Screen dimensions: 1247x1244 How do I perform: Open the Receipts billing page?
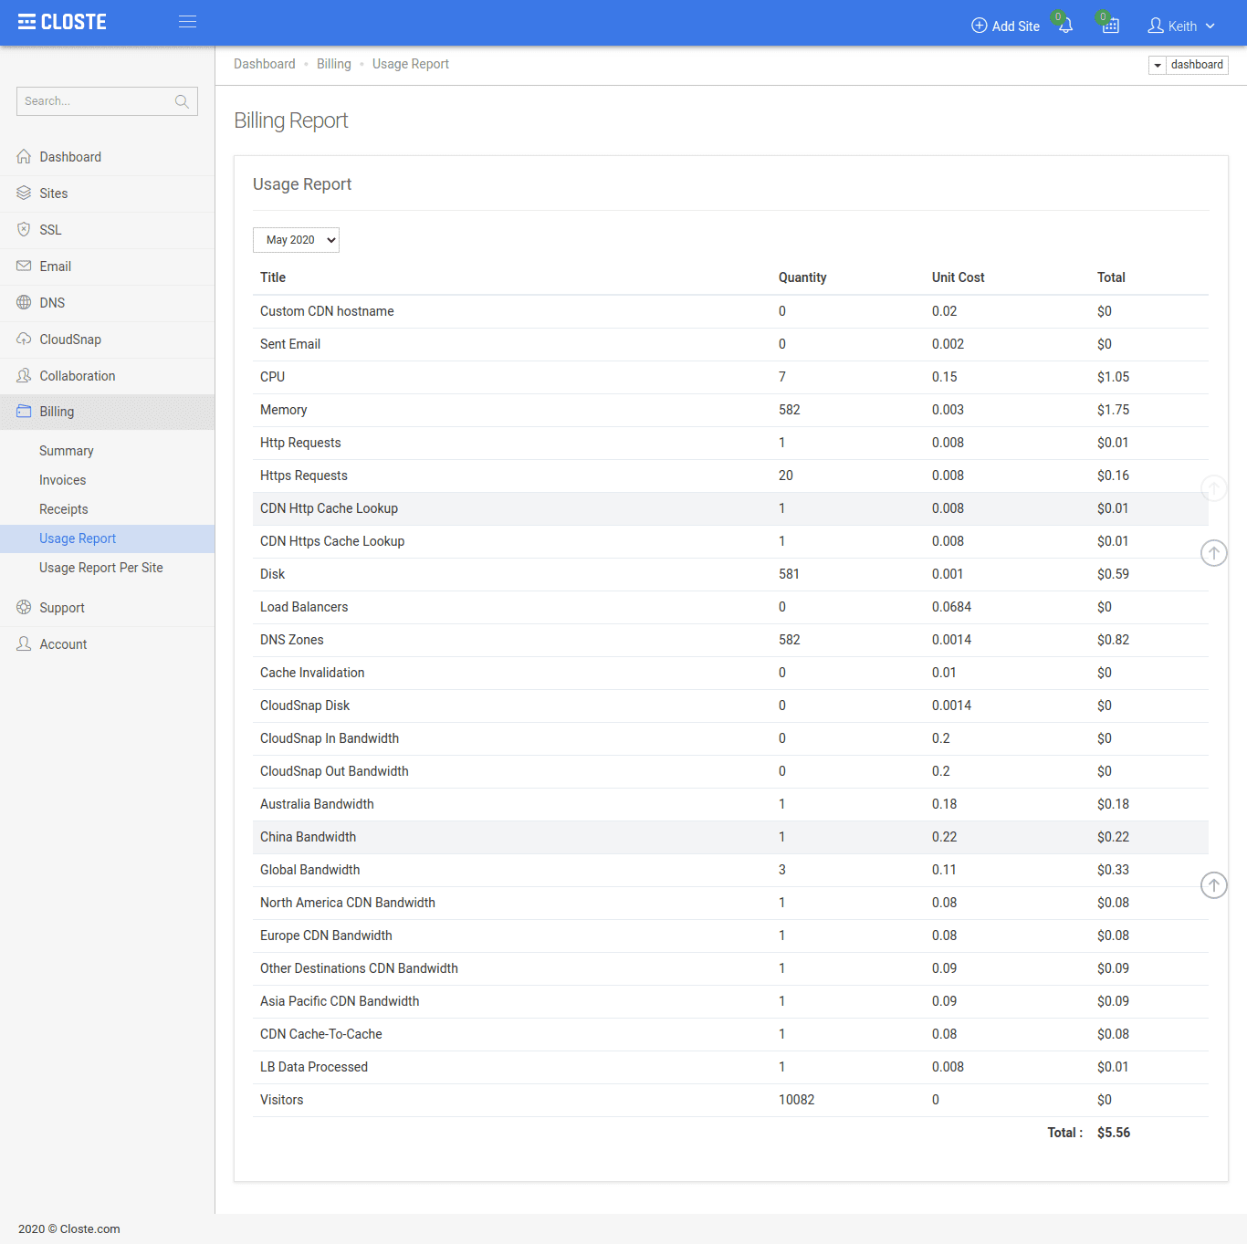click(x=64, y=509)
